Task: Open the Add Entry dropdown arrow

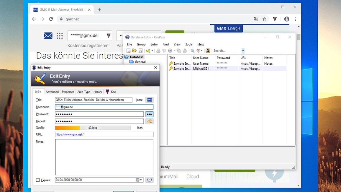Action: [152, 51]
